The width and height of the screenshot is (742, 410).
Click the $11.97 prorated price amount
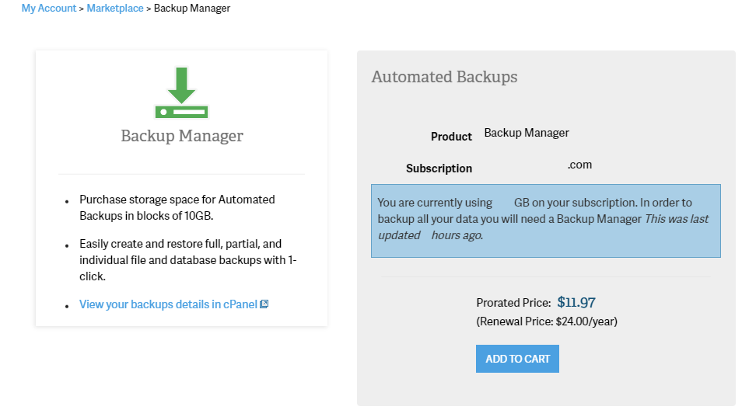coord(576,303)
